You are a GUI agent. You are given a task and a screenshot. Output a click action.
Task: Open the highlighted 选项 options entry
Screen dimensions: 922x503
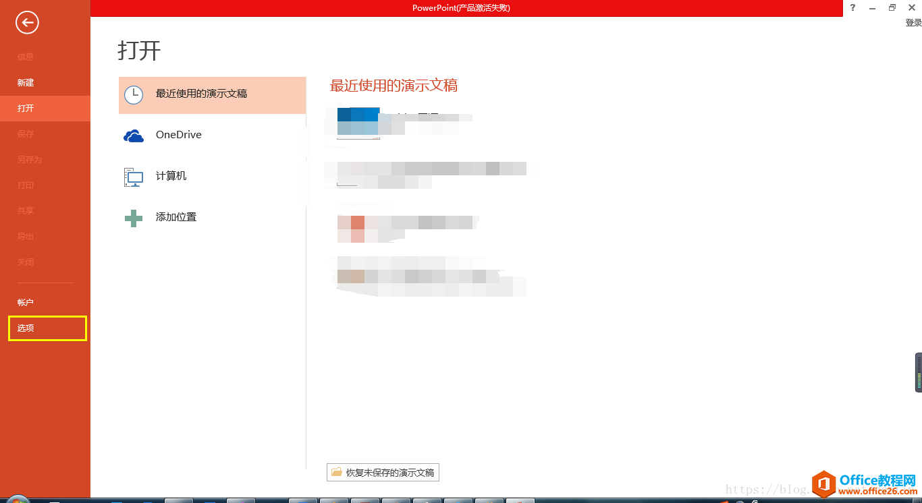(25, 328)
